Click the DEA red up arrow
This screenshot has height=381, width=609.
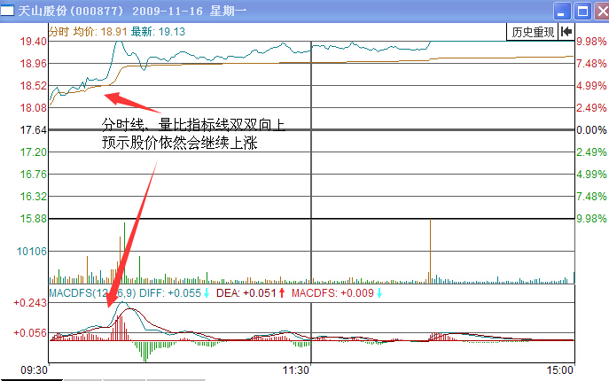tap(282, 293)
